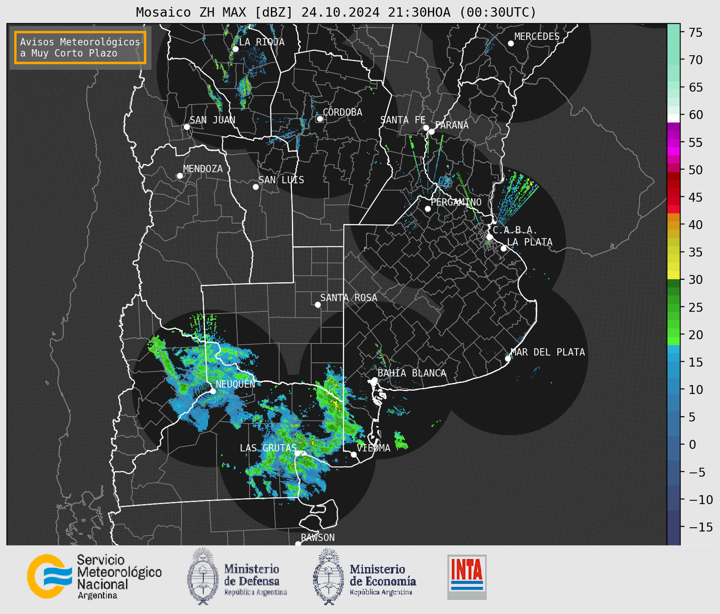Click the Mosaico ZH MAX title text
This screenshot has height=614, width=720.
pos(336,12)
